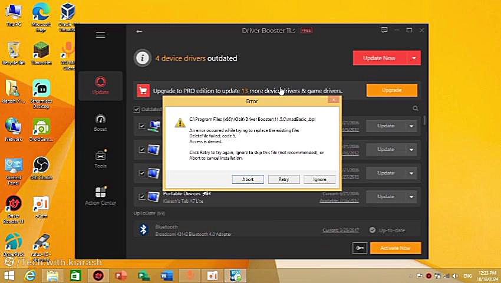This screenshot has height=283, width=501.
Task: Click Retry in the Error dialog
Action: click(284, 179)
